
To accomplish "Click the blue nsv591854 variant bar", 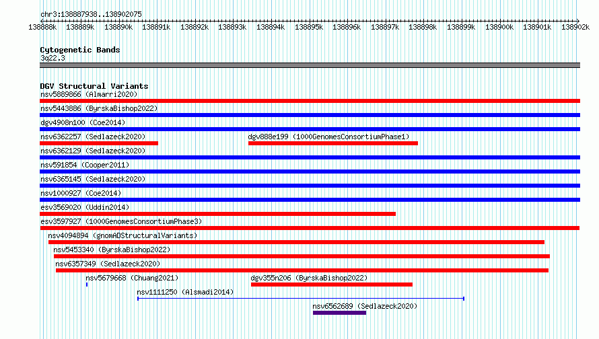I will pyautogui.click(x=310, y=172).
